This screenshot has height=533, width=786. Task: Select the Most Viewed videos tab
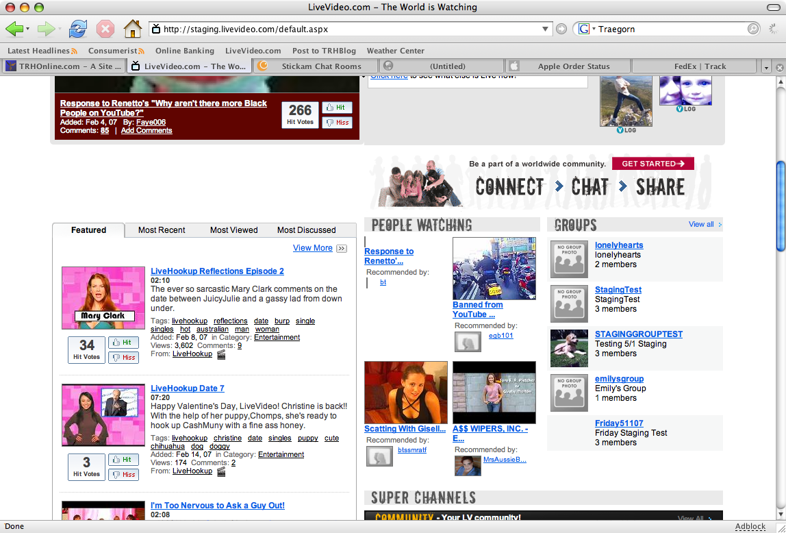pos(233,230)
